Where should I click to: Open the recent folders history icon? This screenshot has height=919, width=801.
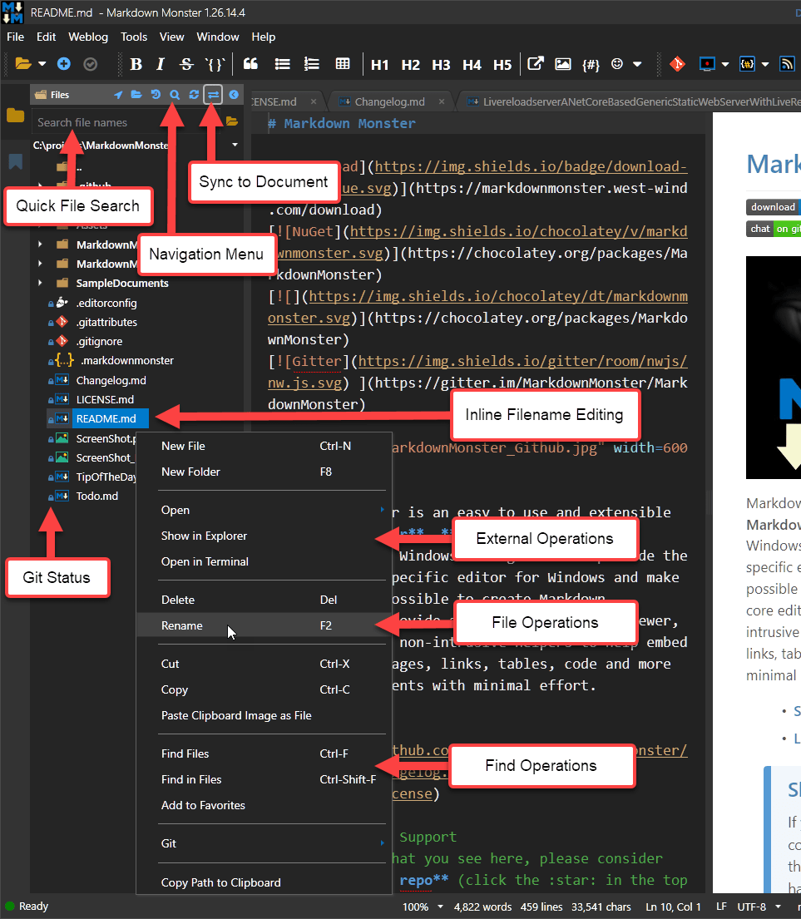(156, 94)
